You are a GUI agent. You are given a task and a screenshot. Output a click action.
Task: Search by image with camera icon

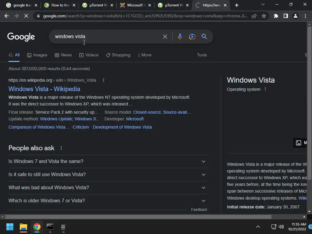click(192, 37)
